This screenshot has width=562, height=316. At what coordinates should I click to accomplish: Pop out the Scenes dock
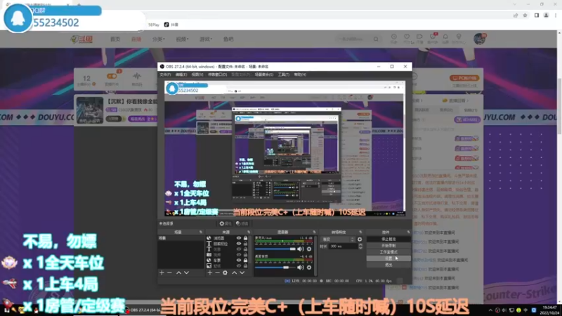pyautogui.click(x=201, y=232)
